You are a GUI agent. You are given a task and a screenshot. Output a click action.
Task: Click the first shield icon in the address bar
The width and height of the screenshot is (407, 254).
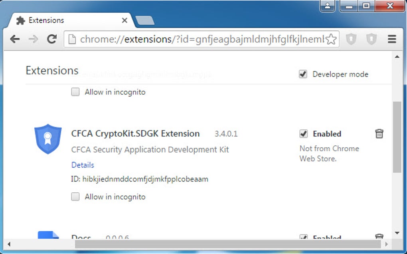pos(351,39)
